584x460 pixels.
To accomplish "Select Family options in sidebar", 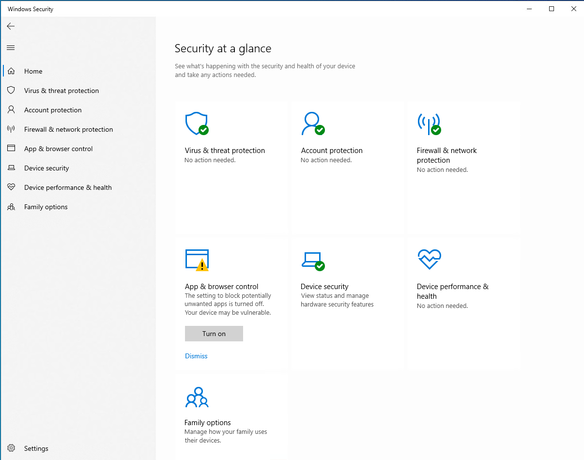I will pos(46,207).
